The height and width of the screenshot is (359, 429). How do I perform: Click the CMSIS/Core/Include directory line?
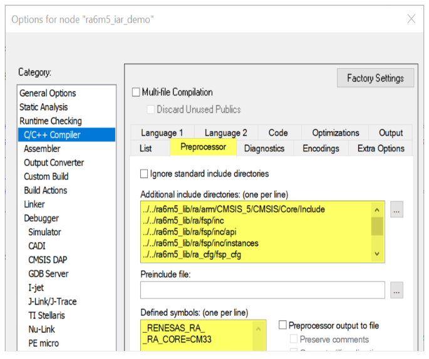[x=234, y=210]
